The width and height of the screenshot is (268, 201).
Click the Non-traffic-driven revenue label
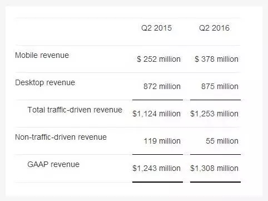coord(61,137)
